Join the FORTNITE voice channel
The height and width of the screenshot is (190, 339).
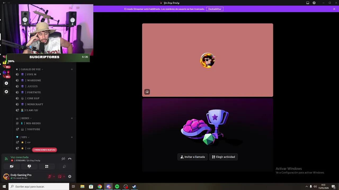tap(44, 92)
